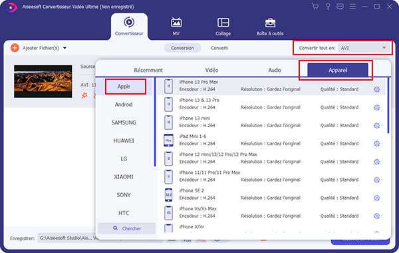Click the magnifier search icon beside Chercher
The image size is (399, 253).
click(115, 228)
